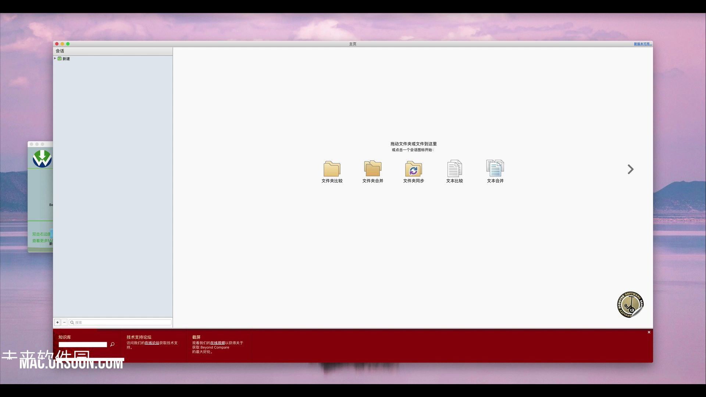This screenshot has width=706, height=397.
Task: Zoom the main window with green button
Action: coord(68,44)
